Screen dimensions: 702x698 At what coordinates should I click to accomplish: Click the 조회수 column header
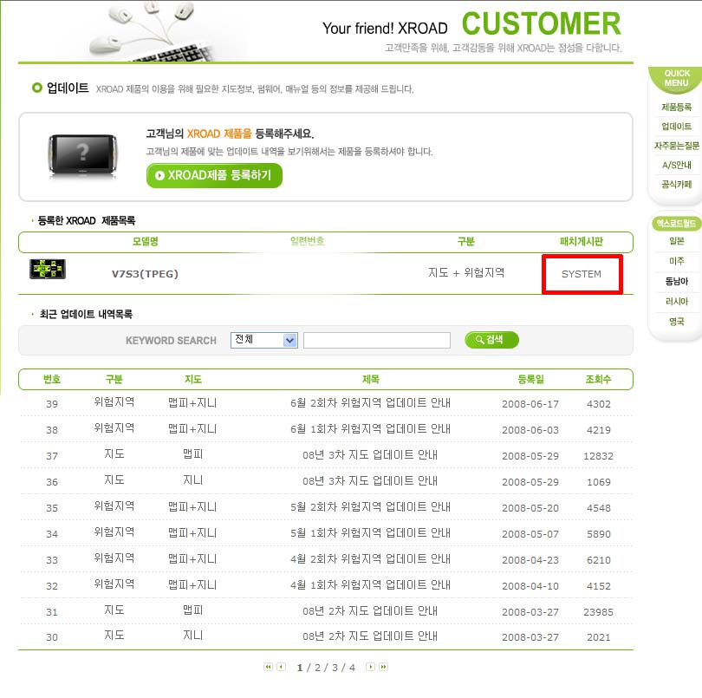[598, 380]
